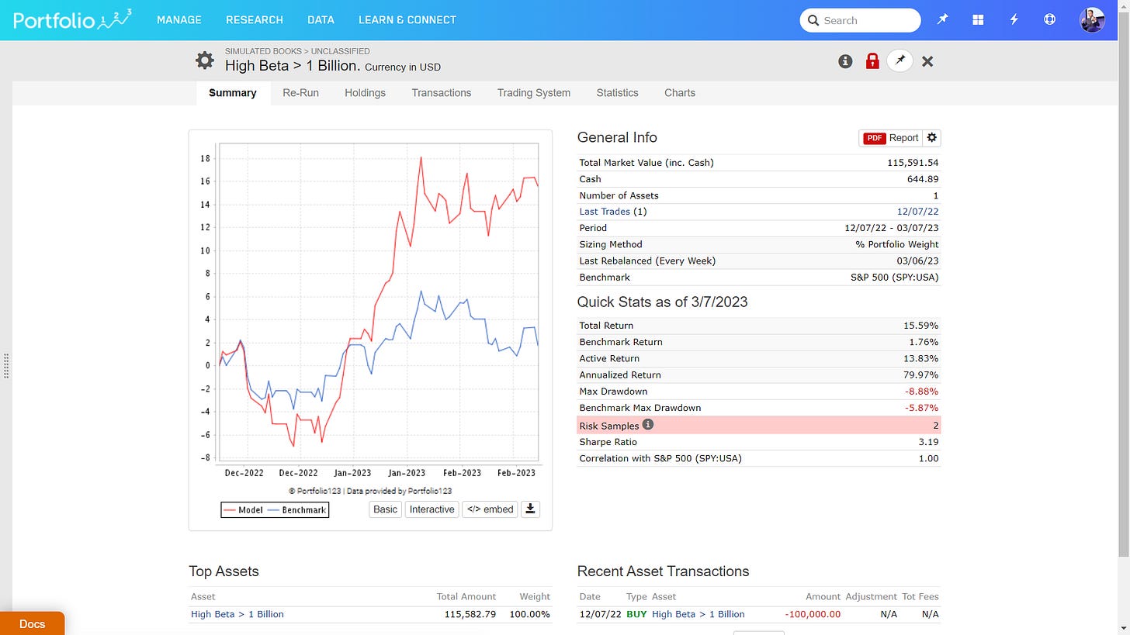The width and height of the screenshot is (1130, 635).
Task: Click the BUY transaction type label
Action: point(636,614)
